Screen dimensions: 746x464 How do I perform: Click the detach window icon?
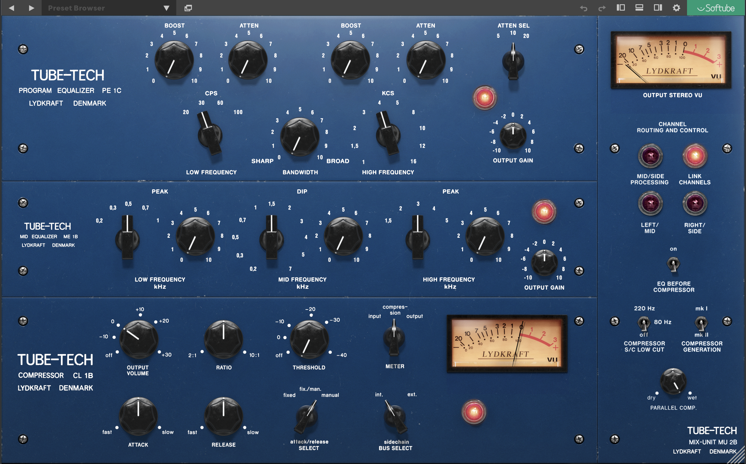[188, 8]
